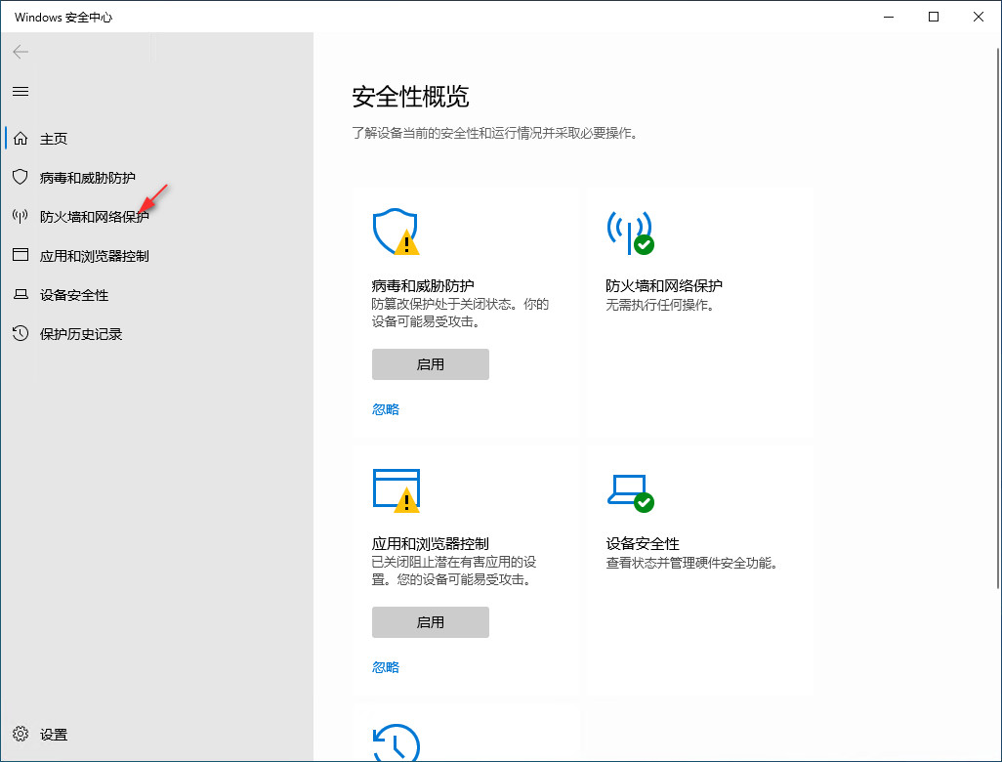1002x762 pixels.
Task: Open the 防火墙和网络保护 card title
Action: click(664, 285)
